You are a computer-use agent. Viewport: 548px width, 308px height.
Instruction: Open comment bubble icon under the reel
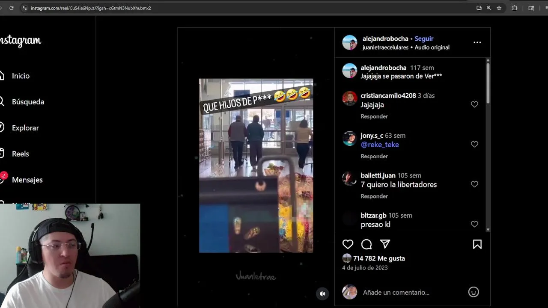(366, 244)
